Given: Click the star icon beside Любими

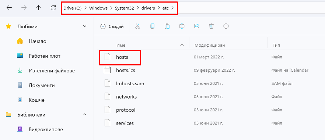Looking at the screenshot, I should (x=8, y=26).
